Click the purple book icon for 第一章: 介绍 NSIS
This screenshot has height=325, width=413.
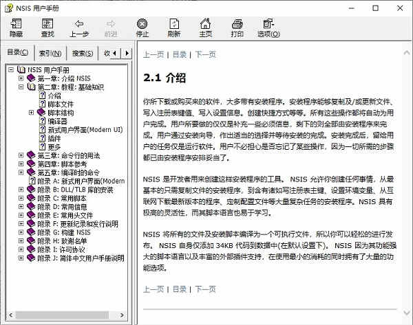[31, 78]
